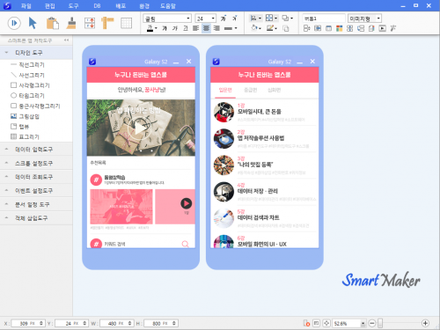Image resolution: width=440 pixels, height=330 pixels.
Task: Select the 표그리기 table drawing tool
Action: point(25,136)
